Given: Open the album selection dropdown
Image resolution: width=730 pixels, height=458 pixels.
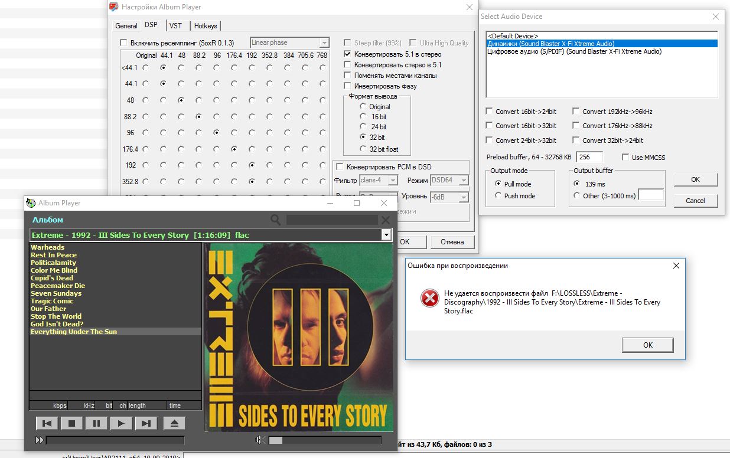Looking at the screenshot, I should click(x=386, y=235).
